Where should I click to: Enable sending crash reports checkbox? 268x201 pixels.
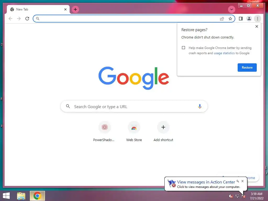[183, 48]
